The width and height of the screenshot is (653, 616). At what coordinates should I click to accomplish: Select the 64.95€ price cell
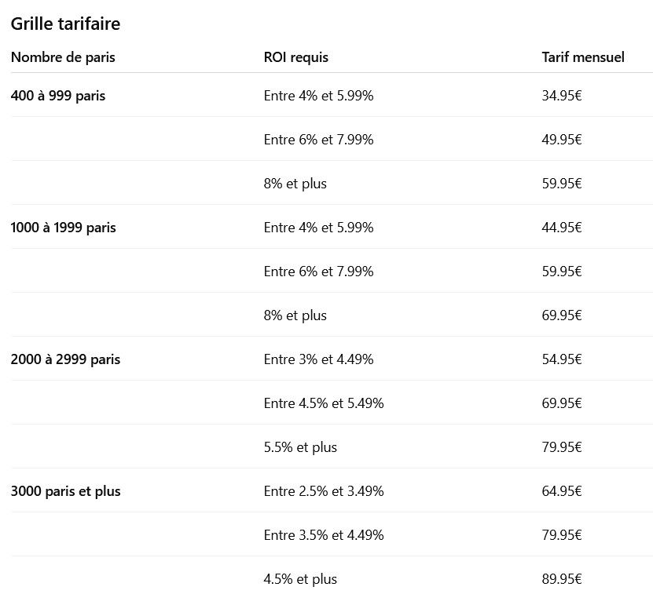tap(562, 491)
